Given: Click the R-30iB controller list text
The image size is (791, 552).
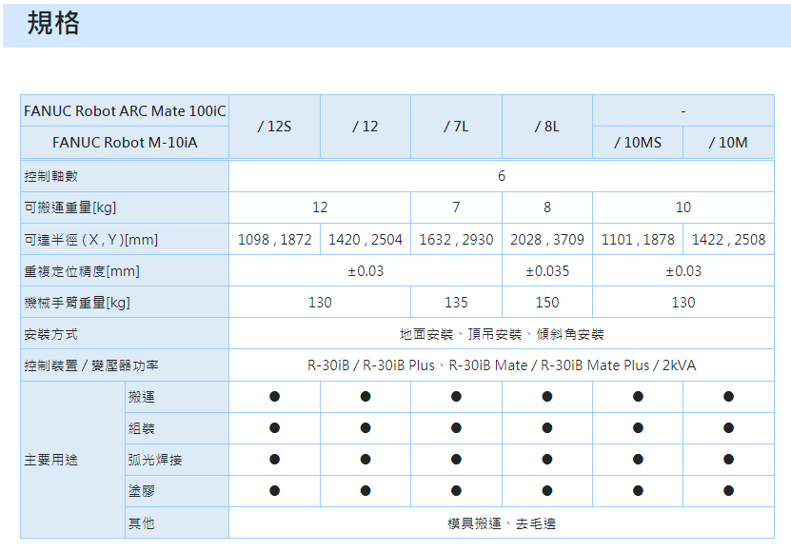Looking at the screenshot, I should point(501,365).
